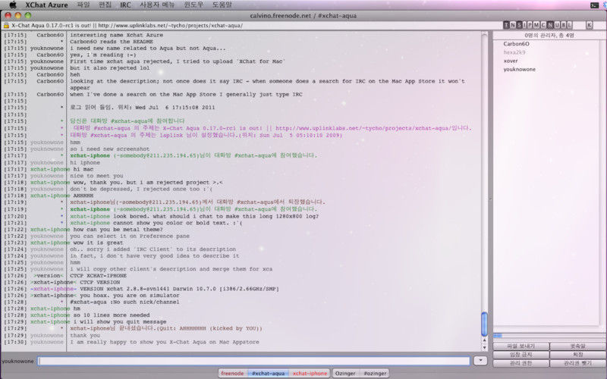Click the message input field

(253, 361)
